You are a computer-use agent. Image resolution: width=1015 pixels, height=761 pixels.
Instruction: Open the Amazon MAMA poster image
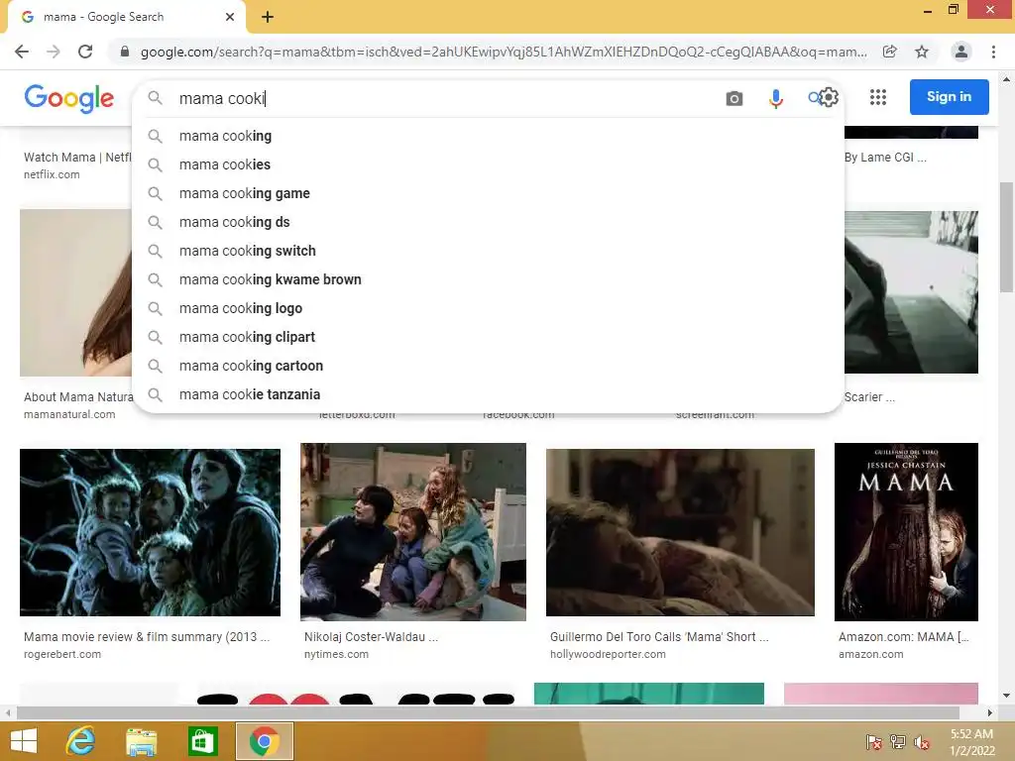pyautogui.click(x=906, y=532)
